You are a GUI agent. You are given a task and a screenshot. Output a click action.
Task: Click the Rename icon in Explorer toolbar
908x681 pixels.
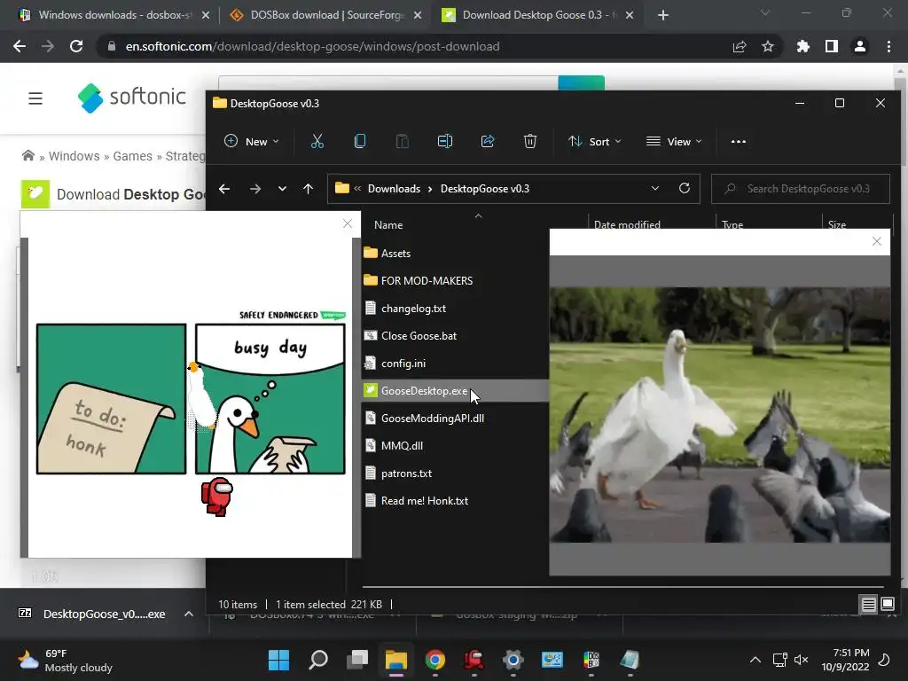(445, 141)
